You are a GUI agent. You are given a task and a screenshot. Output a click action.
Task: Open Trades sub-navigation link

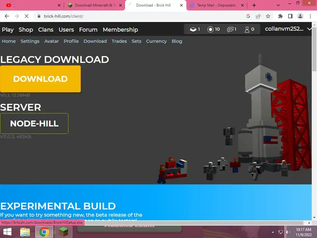119,41
